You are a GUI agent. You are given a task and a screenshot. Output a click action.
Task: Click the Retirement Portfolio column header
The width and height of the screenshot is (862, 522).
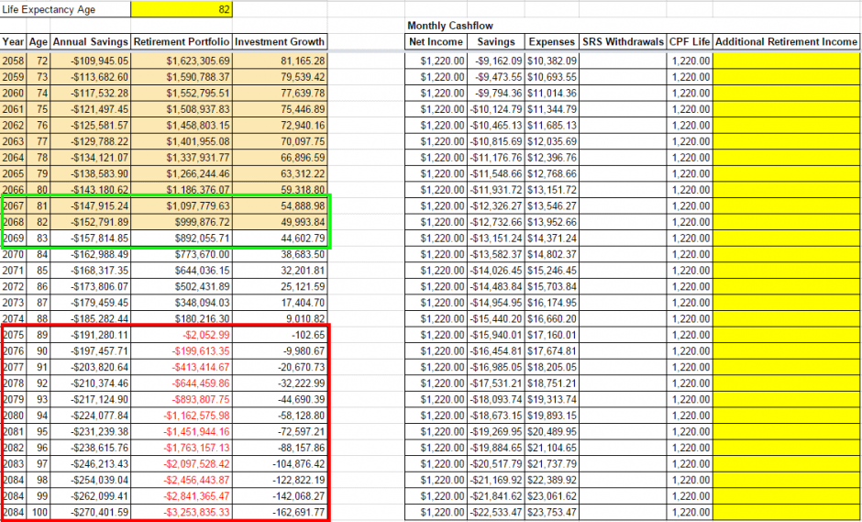182,42
